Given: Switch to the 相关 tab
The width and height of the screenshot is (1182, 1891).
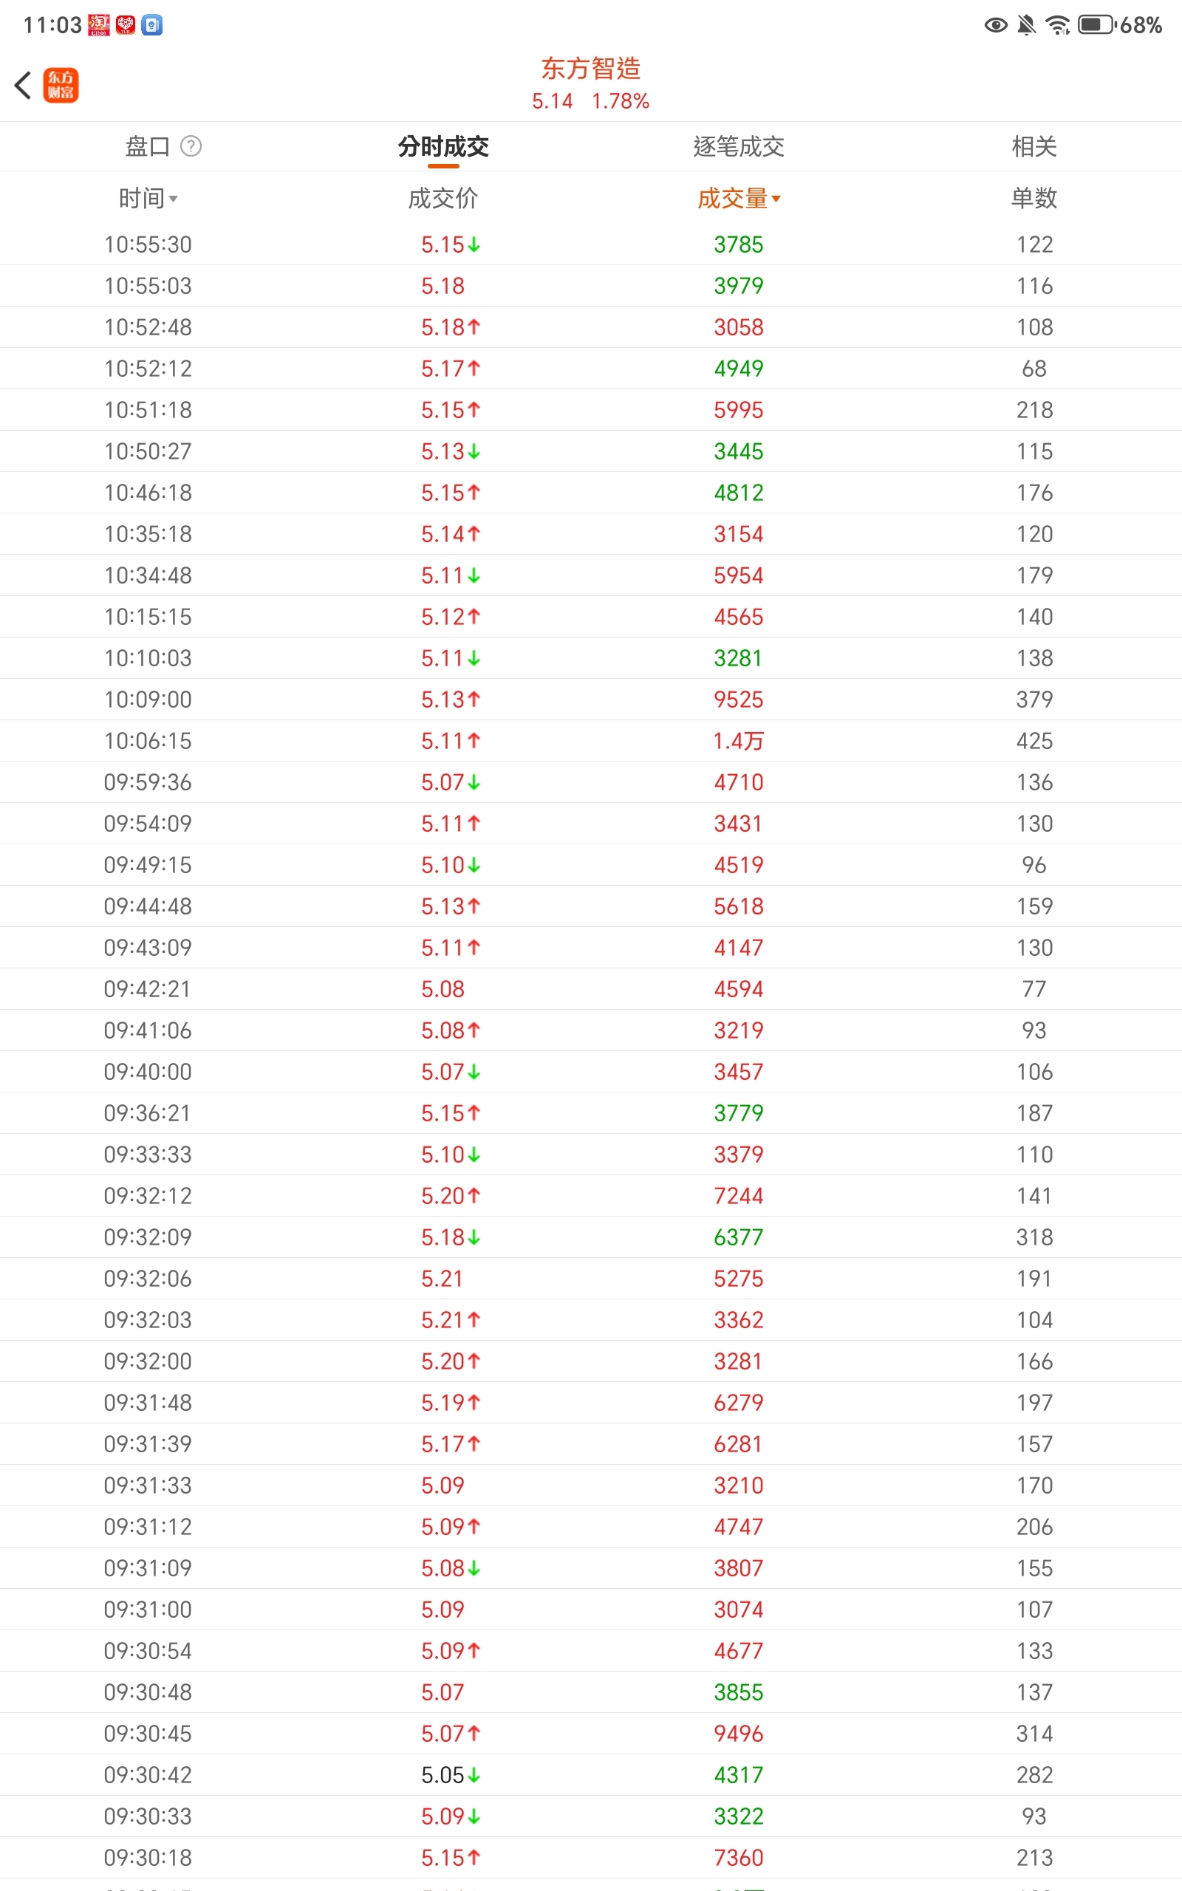Looking at the screenshot, I should [x=1034, y=146].
